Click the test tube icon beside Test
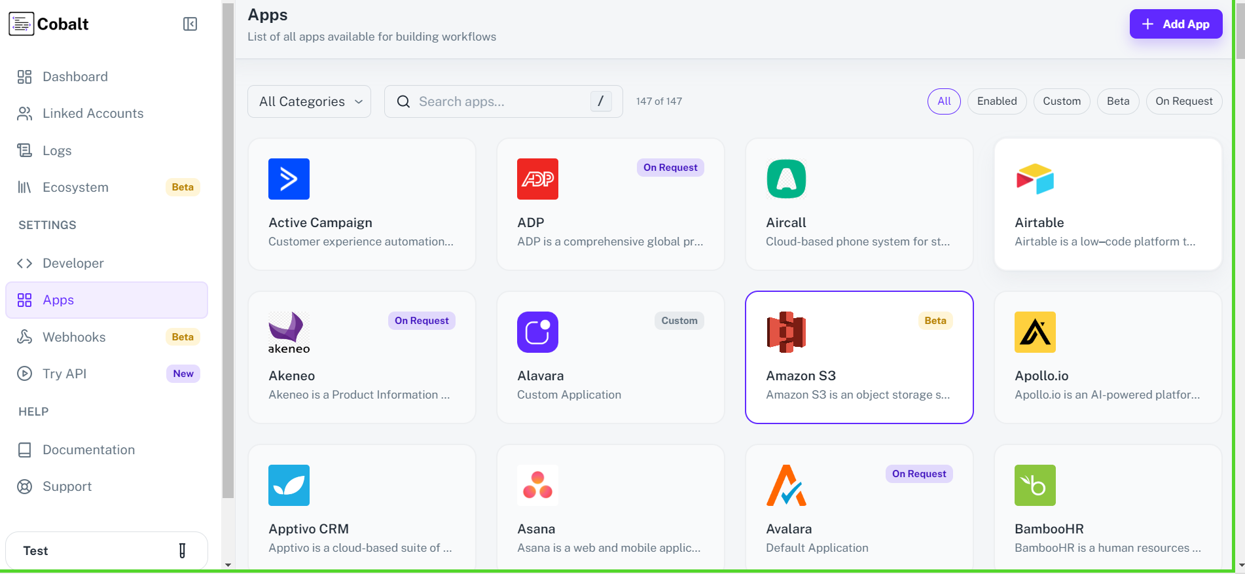Screen dimensions: 1245x574 [x=182, y=551]
